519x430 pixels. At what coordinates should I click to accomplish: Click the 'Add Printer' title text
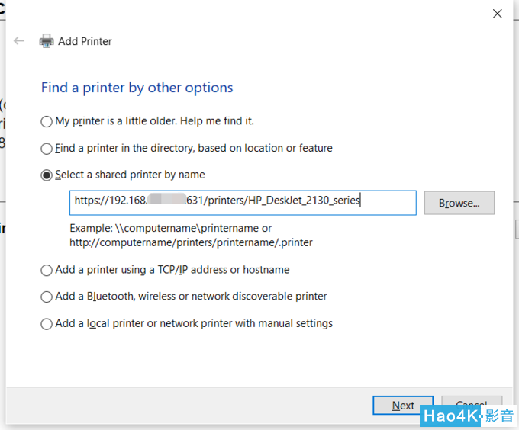coord(85,41)
